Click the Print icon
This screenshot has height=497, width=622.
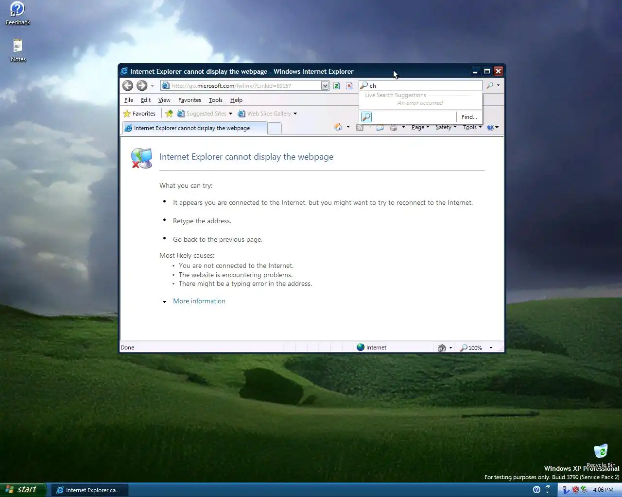[394, 127]
